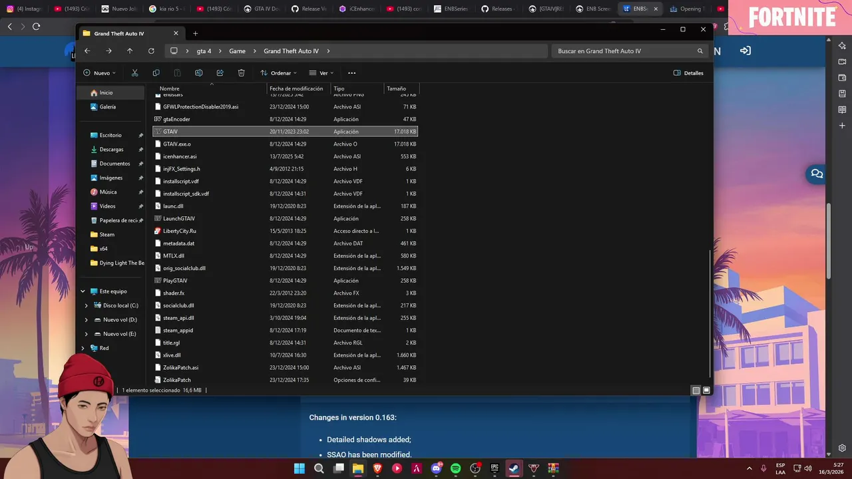852x479 pixels.
Task: Click the search magnifier in Explorer search box
Action: point(700,51)
